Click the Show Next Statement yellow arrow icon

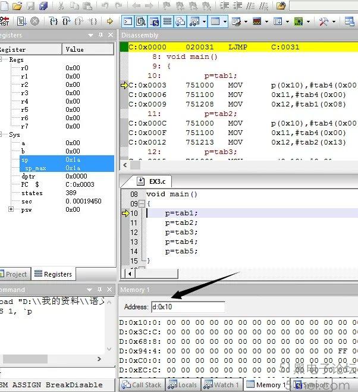click(x=109, y=21)
